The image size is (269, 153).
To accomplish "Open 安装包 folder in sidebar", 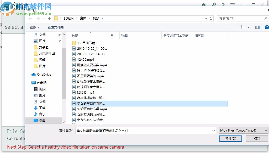I will [x=41, y=47].
